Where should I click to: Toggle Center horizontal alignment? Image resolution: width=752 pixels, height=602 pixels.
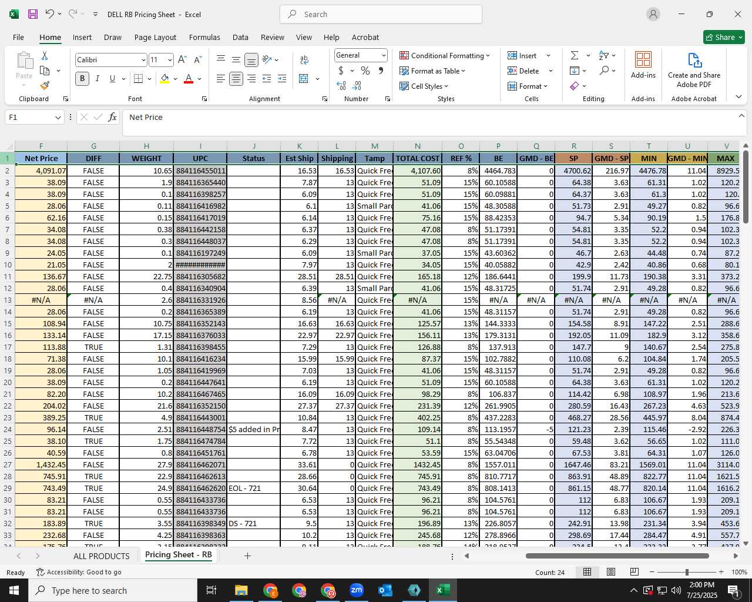(236, 79)
